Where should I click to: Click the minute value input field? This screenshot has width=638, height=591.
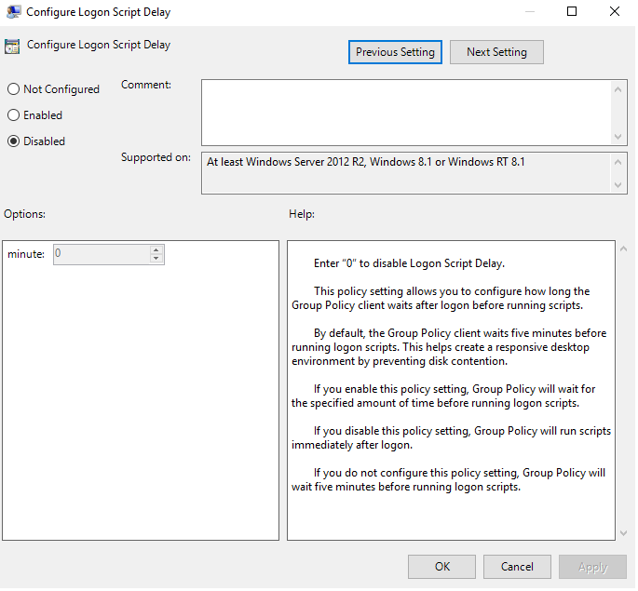pos(101,254)
